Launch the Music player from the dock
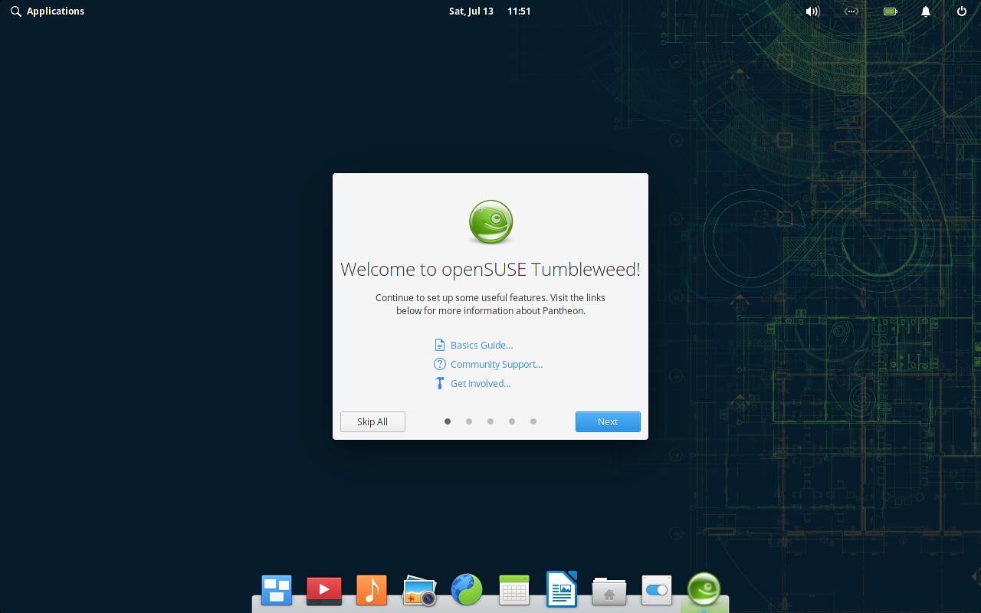This screenshot has width=981, height=613. 371,590
